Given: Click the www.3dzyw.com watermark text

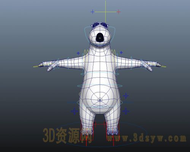Looking at the screenshot, I should (x=147, y=138).
